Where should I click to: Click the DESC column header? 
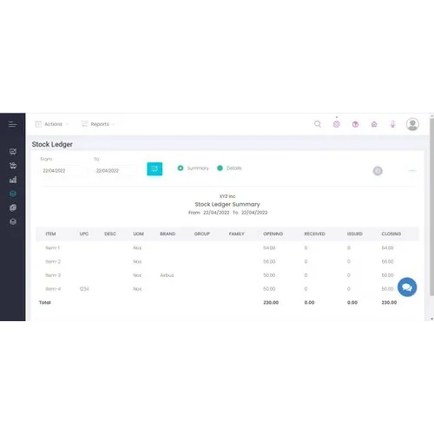110,233
